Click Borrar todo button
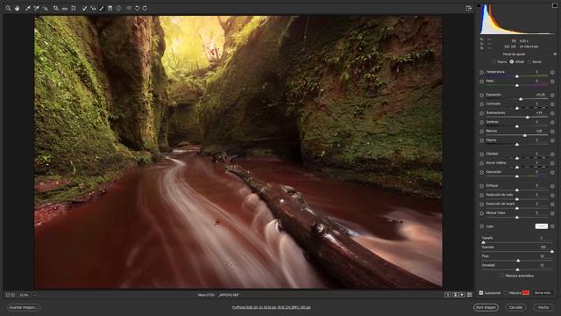This screenshot has width=561, height=316. tap(543, 292)
